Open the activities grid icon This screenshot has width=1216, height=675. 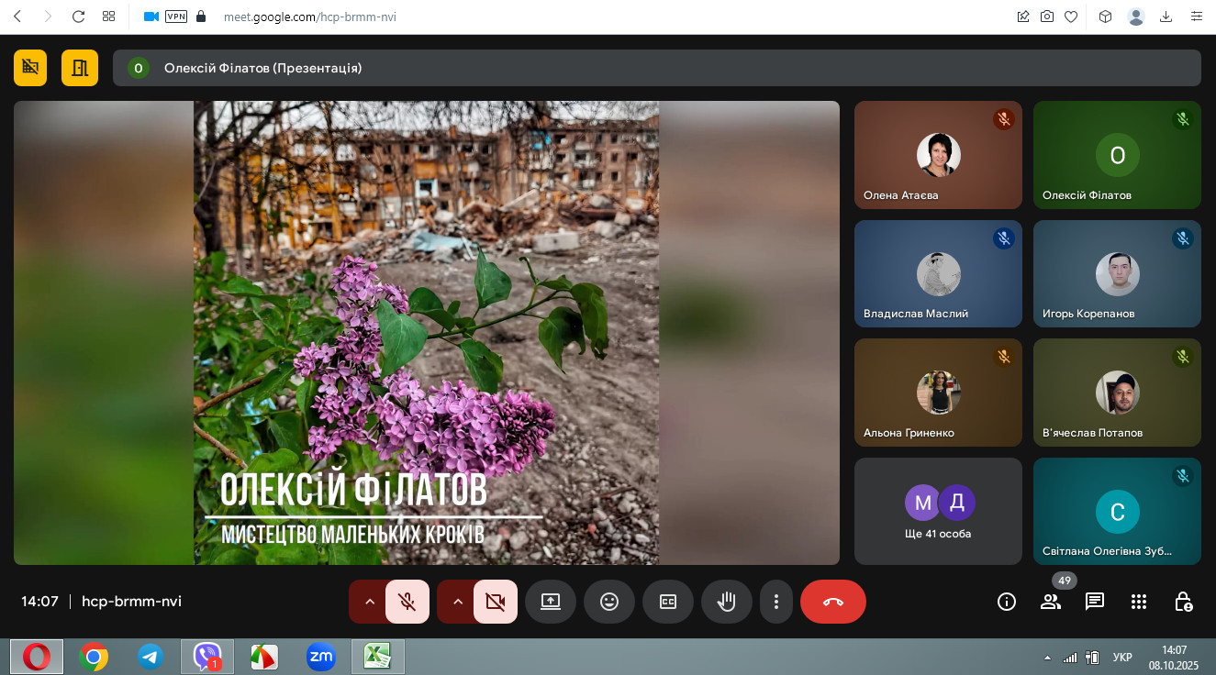tap(1139, 602)
